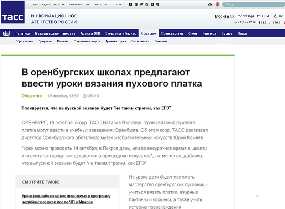Open the Регионы top link

tap(59, 4)
